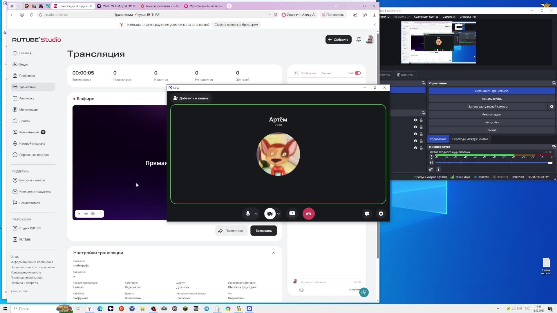This screenshot has height=313, width=557.
Task: Hide the first OBS source via its eye icon
Action: [415, 120]
